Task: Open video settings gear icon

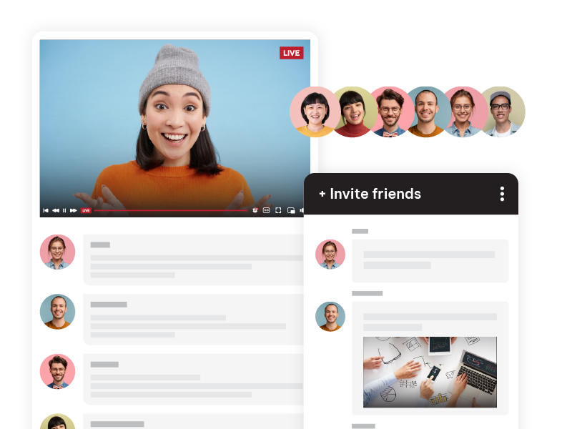Action: point(255,210)
